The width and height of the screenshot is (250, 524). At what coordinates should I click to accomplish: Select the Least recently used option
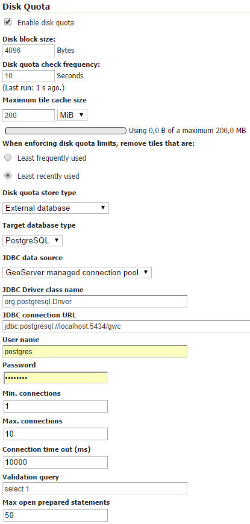click(x=8, y=175)
